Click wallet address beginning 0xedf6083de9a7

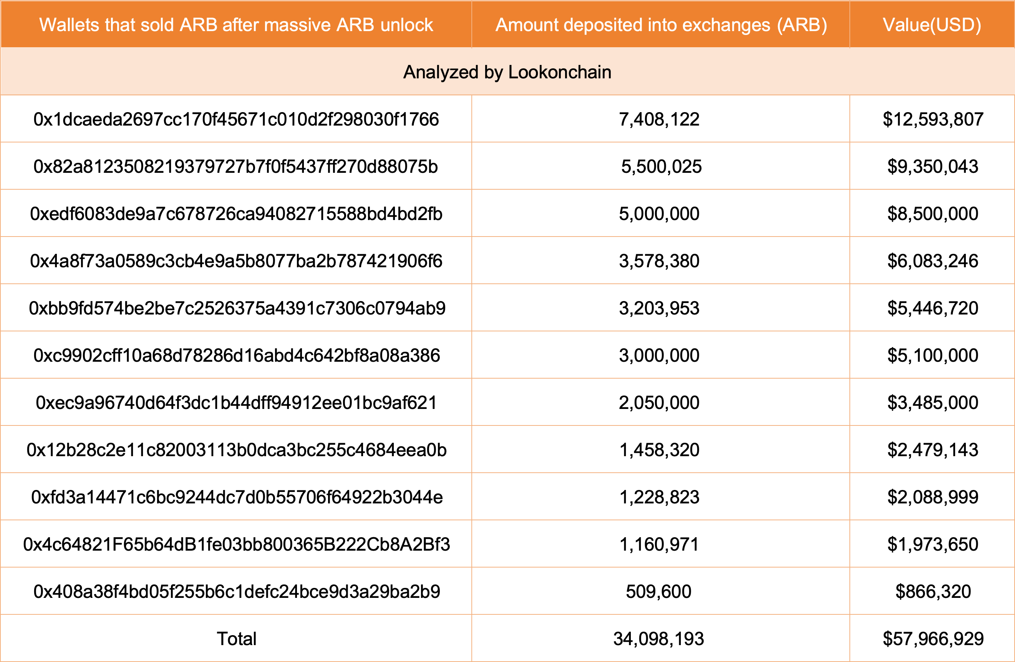236,214
